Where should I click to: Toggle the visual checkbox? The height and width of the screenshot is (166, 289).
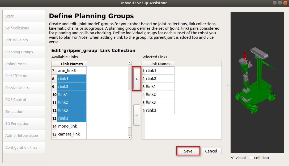pos(233,158)
